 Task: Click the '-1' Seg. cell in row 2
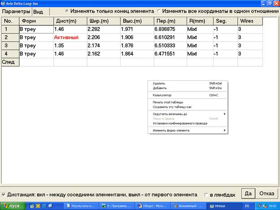[x=226, y=38]
